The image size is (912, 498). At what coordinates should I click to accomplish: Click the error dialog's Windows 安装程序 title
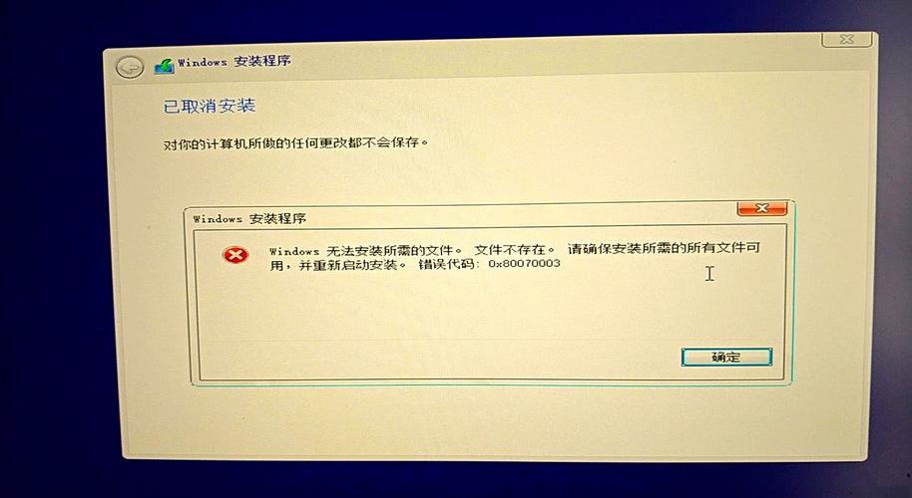(249, 219)
